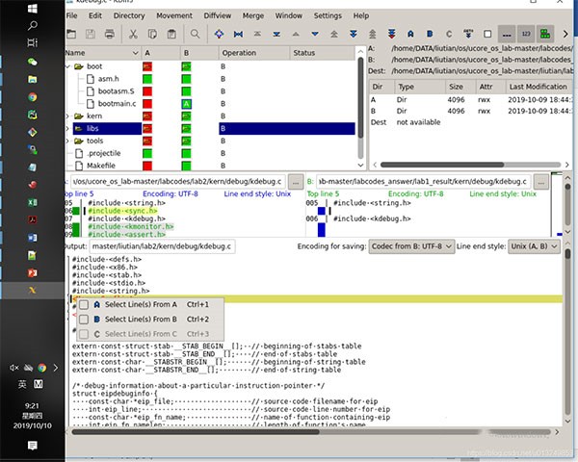578x462 pixels.
Task: Go to current delta diamond icon
Action: pos(219,34)
